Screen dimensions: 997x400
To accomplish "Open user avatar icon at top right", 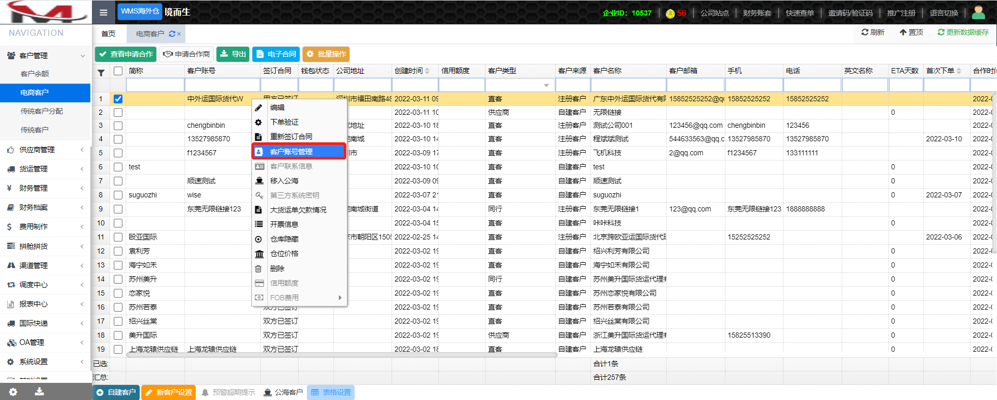I will point(978,12).
